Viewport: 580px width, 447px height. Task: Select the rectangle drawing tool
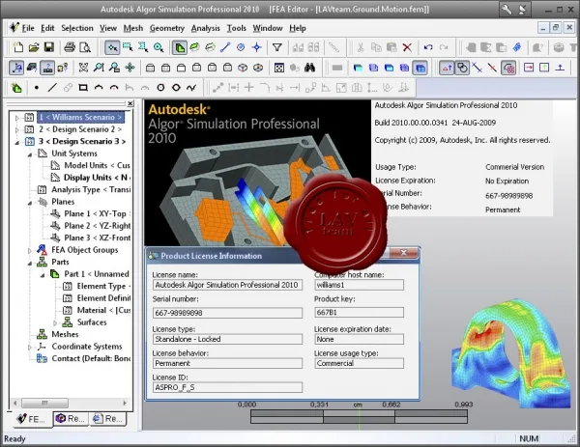[83, 88]
